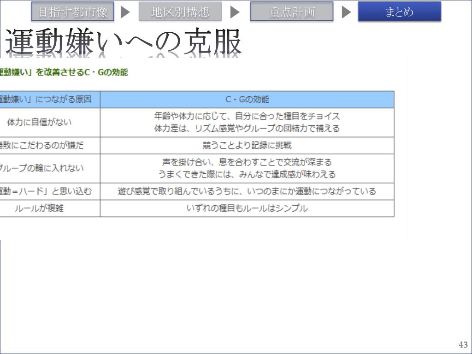Click the line 年齢や体力に応じて、自分に合った種目をチョイス
472x354 pixels.
247,116
